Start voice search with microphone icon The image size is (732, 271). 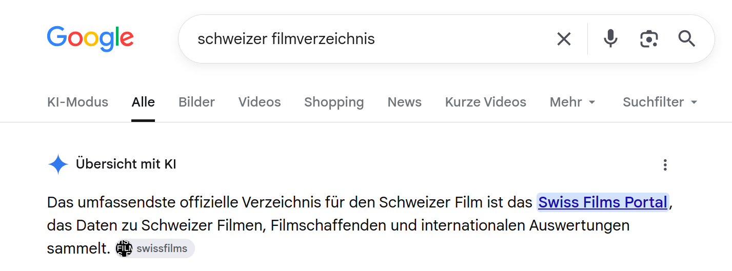610,39
